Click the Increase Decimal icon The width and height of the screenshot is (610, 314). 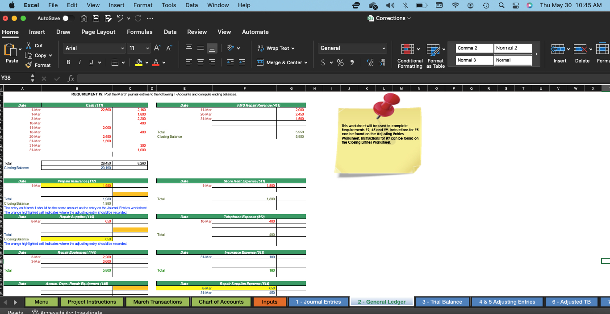(370, 62)
